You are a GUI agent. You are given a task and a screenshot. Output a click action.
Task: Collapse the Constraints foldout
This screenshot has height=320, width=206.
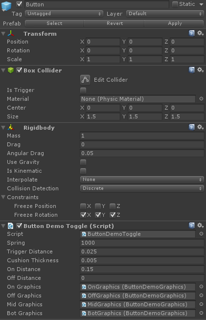[x=3, y=197]
